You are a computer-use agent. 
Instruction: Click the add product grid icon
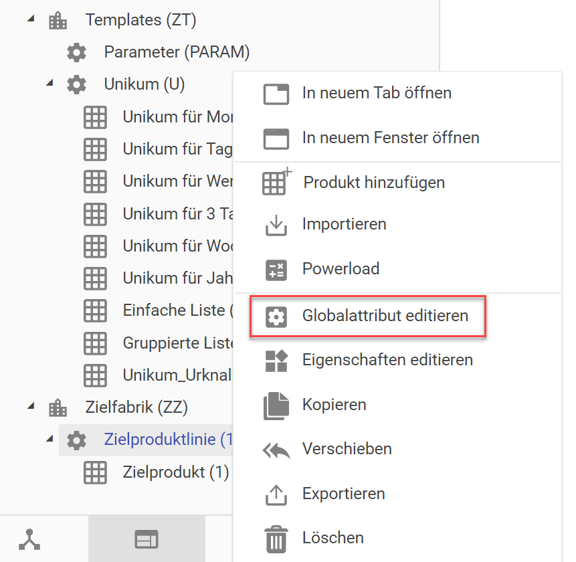(276, 182)
